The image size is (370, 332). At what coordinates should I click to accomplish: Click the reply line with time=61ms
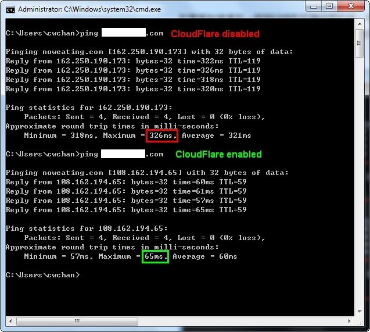pos(126,191)
